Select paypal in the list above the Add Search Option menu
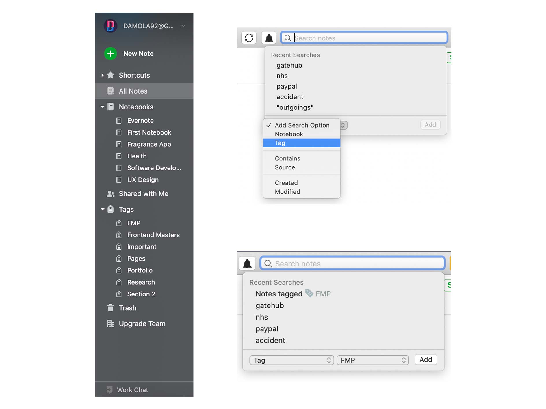The height and width of the screenshot is (409, 546). pos(287,87)
